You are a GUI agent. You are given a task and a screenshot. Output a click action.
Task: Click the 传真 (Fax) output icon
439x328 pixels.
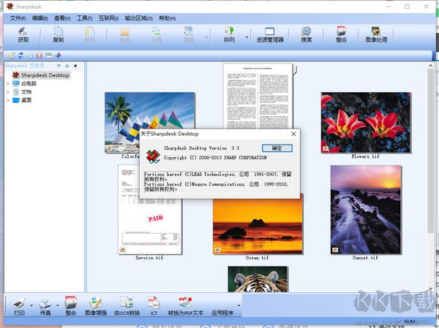pos(45,306)
